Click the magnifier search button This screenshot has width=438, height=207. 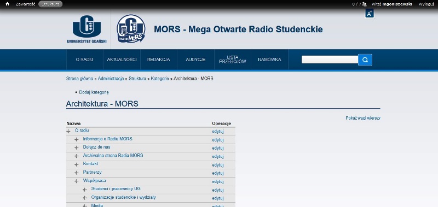click(365, 60)
